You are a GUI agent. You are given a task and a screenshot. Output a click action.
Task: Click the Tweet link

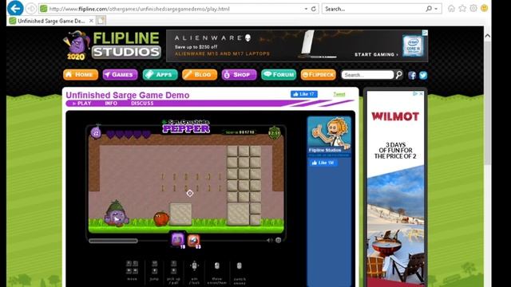click(x=339, y=94)
